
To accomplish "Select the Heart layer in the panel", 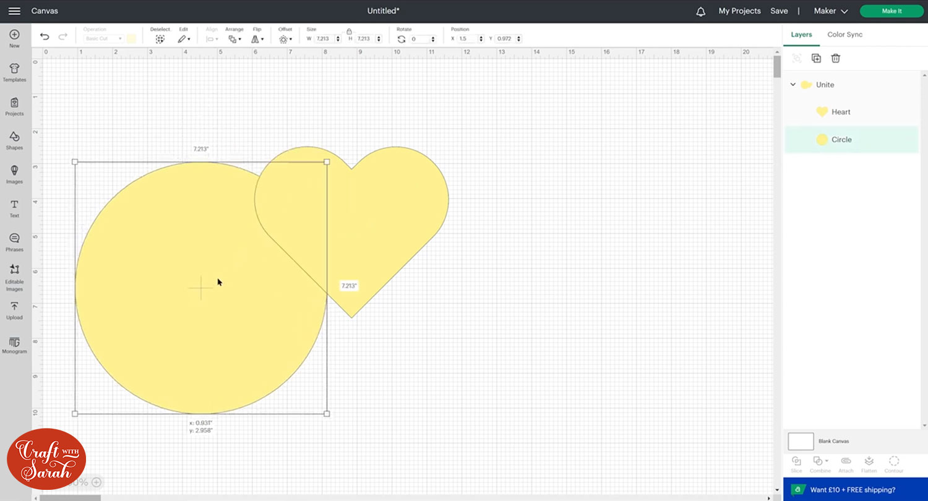I will (841, 112).
